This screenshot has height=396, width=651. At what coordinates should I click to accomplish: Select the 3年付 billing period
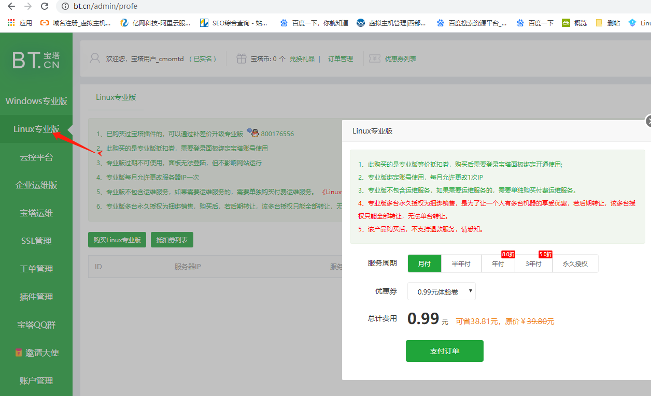(x=533, y=263)
